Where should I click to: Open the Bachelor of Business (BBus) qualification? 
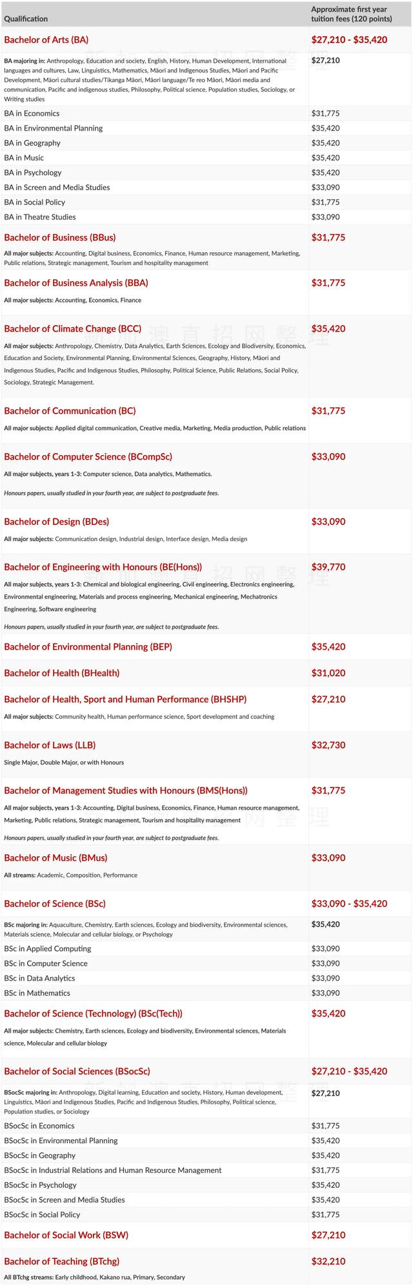(x=60, y=237)
